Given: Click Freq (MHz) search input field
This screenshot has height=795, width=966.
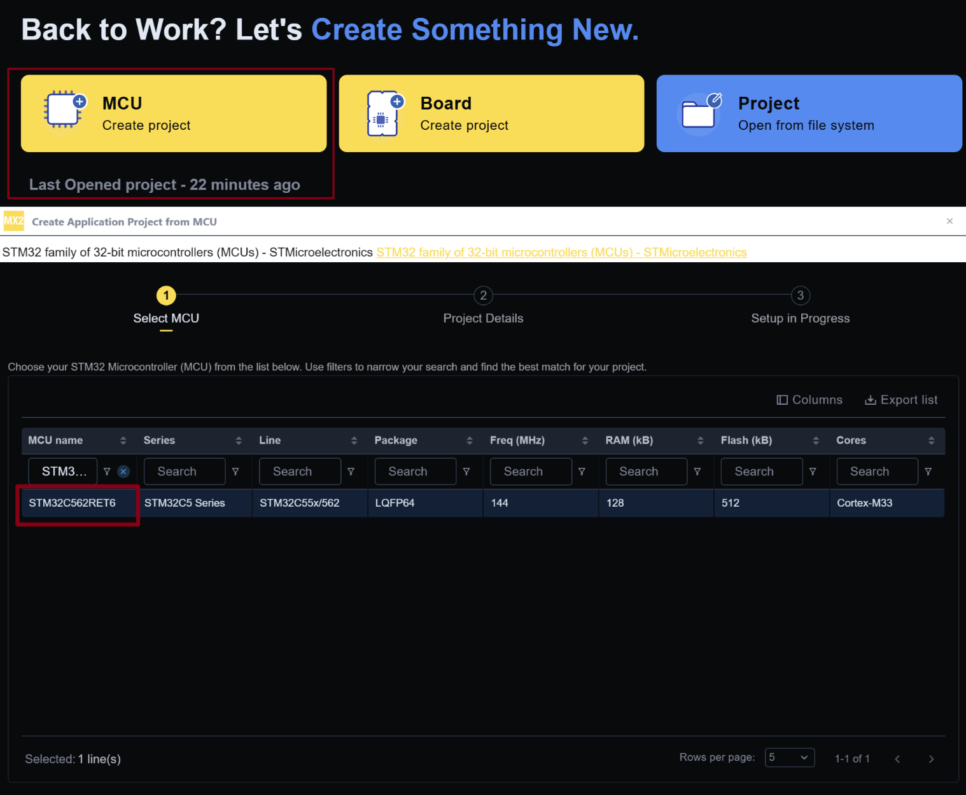Looking at the screenshot, I should (x=531, y=472).
